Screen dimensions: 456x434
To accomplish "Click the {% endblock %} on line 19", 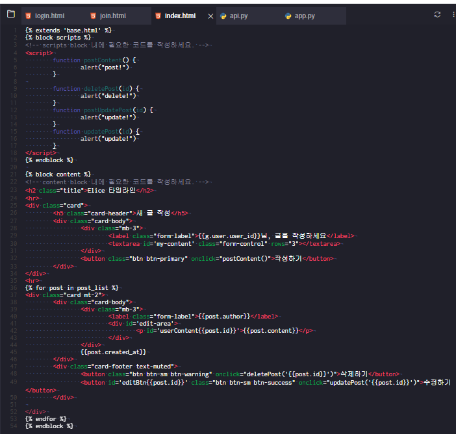I will click(x=49, y=160).
